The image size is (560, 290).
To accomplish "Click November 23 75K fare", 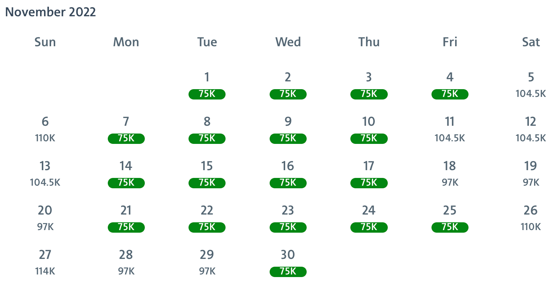I will tap(288, 227).
